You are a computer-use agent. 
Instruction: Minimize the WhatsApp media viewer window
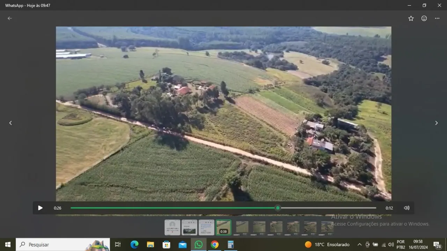tap(409, 5)
